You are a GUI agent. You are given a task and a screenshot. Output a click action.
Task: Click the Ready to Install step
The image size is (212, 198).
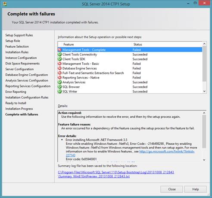pos(16,103)
